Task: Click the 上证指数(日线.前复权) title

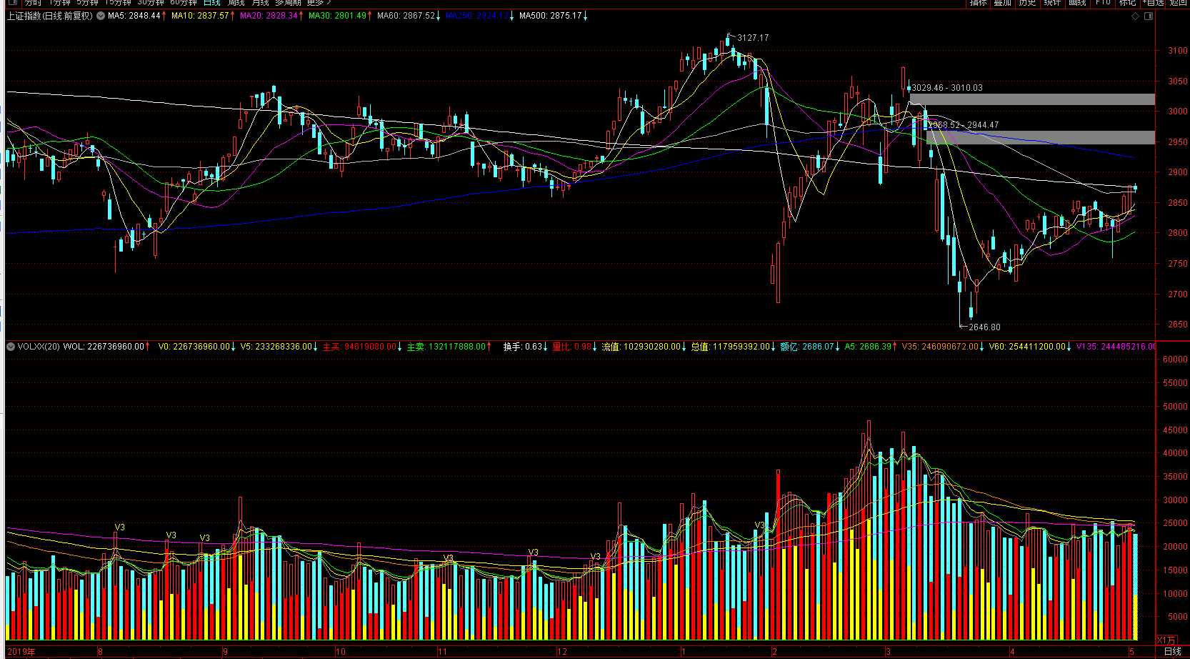Action: coord(49,16)
